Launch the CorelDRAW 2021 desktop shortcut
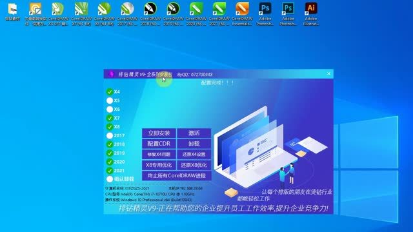The image size is (413, 232). click(219, 14)
